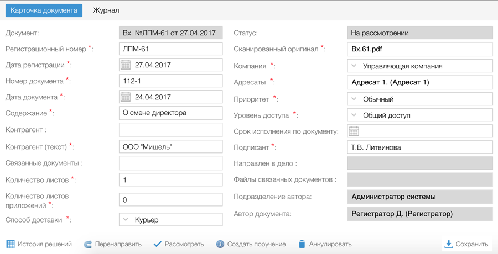Click the Регистрационный номер input field

(170, 49)
